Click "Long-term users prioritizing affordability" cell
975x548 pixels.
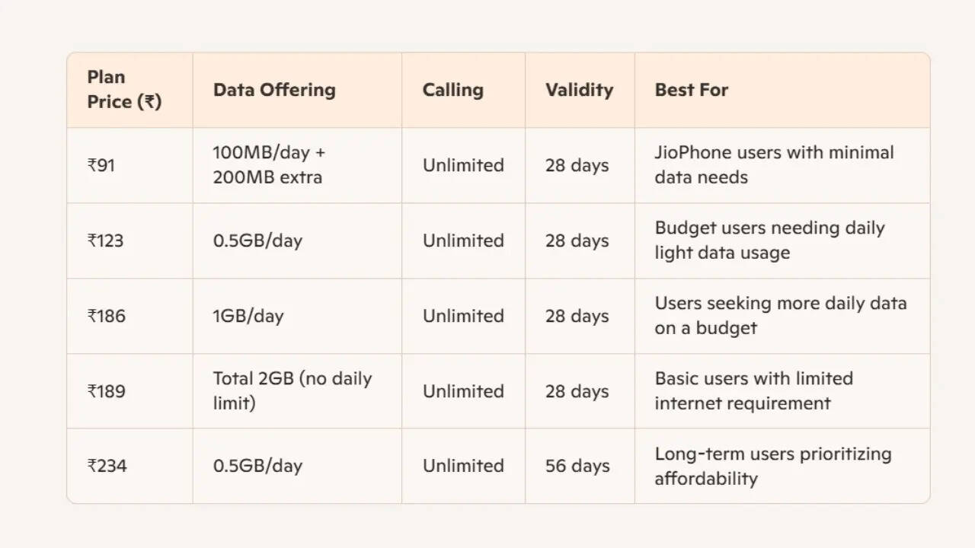tap(773, 466)
